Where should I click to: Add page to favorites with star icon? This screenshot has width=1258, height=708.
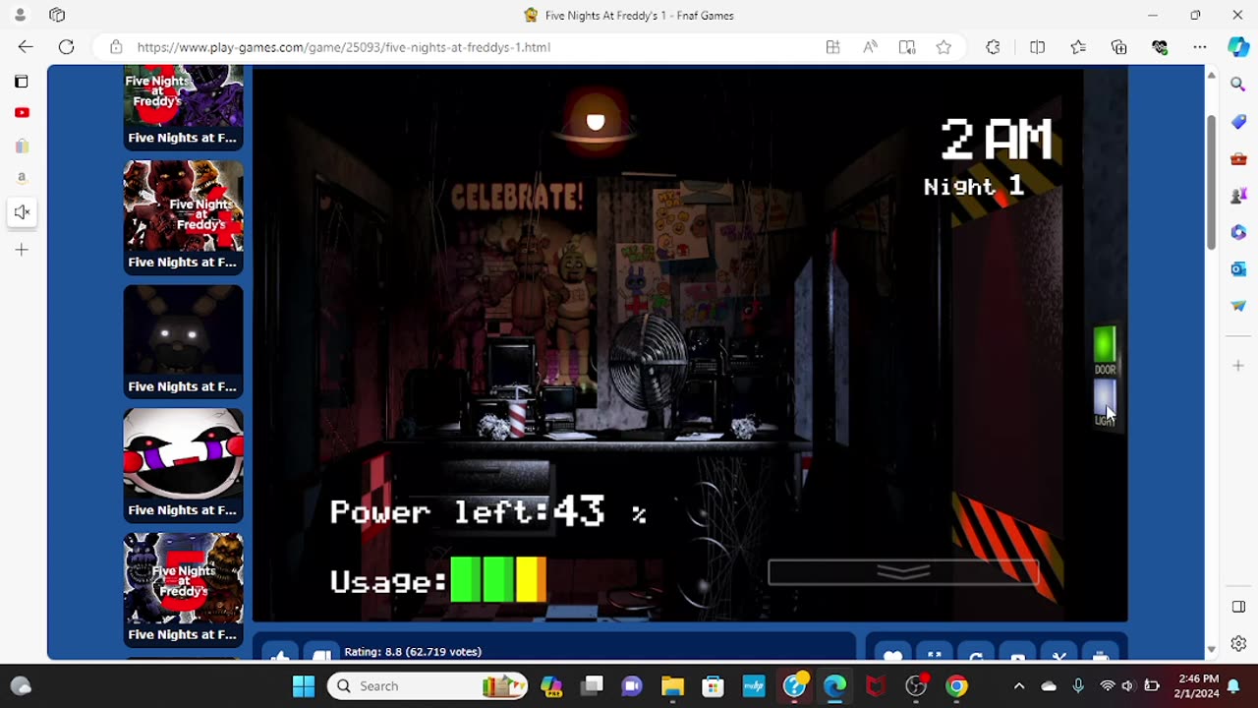click(943, 47)
